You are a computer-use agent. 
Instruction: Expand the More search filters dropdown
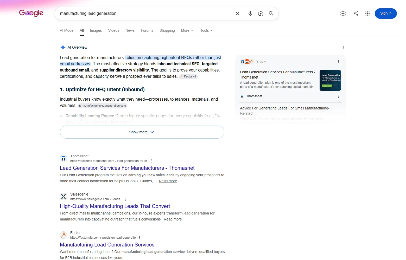coord(187,30)
